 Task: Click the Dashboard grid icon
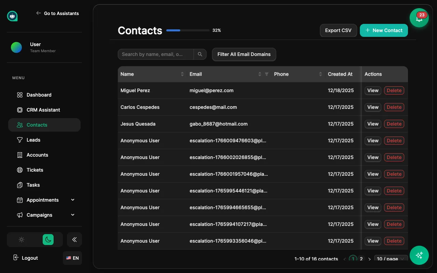tap(20, 95)
